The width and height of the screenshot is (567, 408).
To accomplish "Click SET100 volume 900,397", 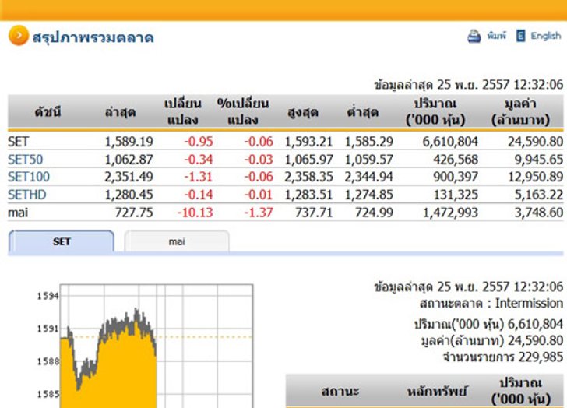I will pyautogui.click(x=456, y=177).
